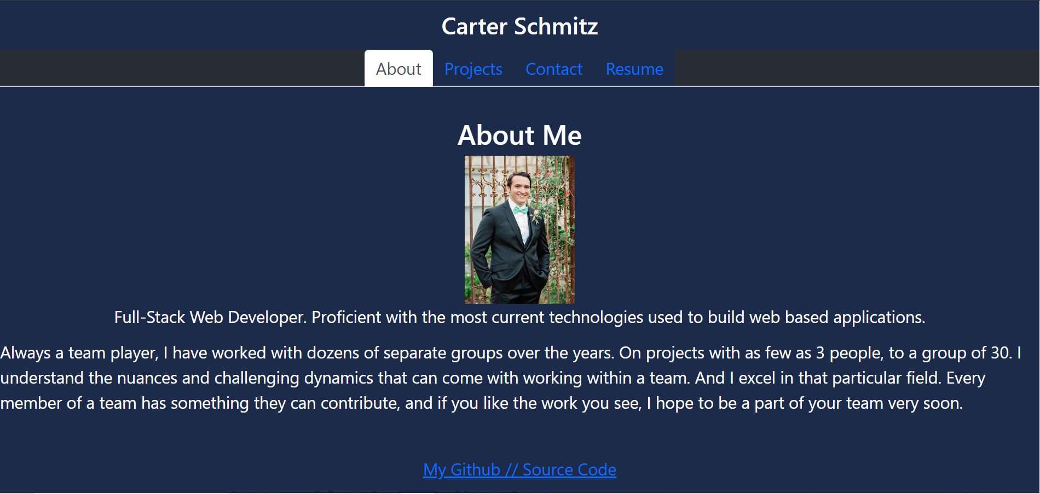The image size is (1040, 494).
Task: Click the suit-and-bowtie profile image
Action: [x=519, y=228]
